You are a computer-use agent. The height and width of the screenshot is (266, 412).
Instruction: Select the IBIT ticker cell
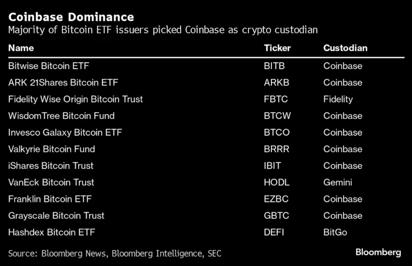pyautogui.click(x=272, y=166)
